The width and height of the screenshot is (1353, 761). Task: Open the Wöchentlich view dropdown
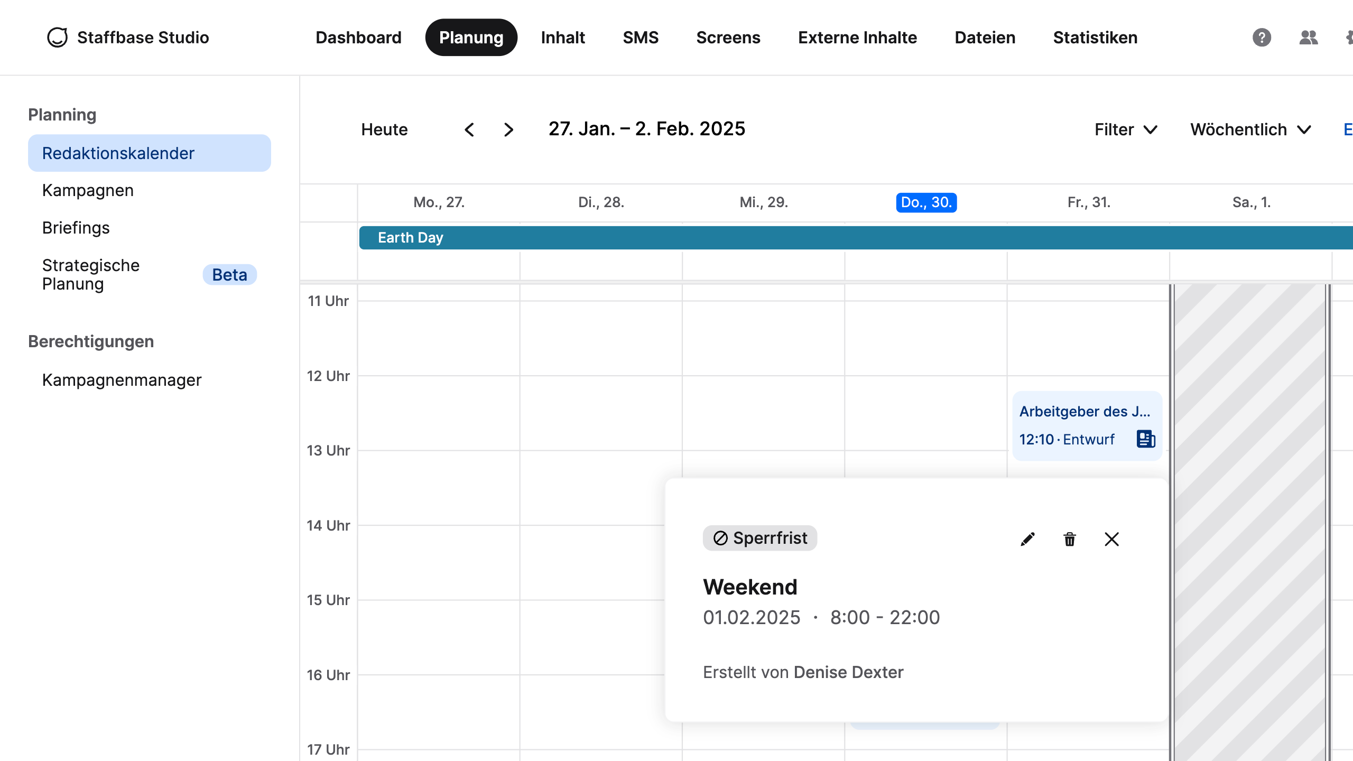point(1250,129)
